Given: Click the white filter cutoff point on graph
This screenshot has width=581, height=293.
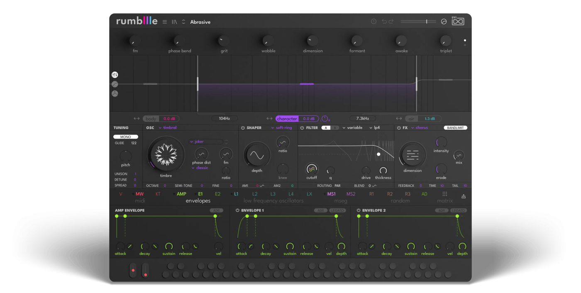Looking at the screenshot, I should click(x=378, y=154).
